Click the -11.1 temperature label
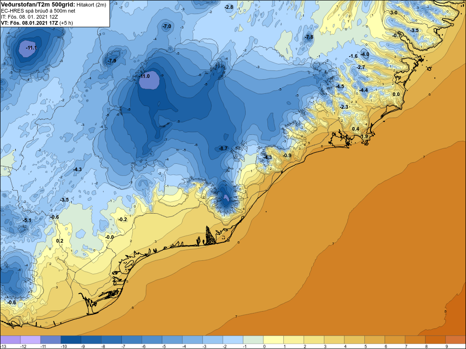Image resolution: width=466 pixels, height=349 pixels. tap(32, 48)
